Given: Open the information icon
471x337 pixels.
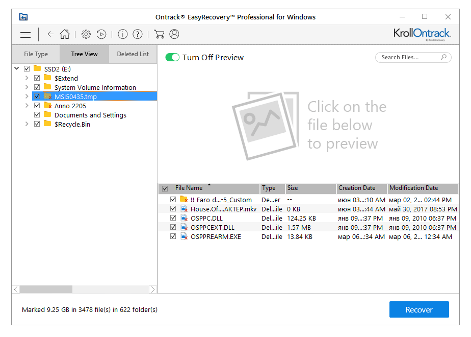Looking at the screenshot, I should 122,34.
